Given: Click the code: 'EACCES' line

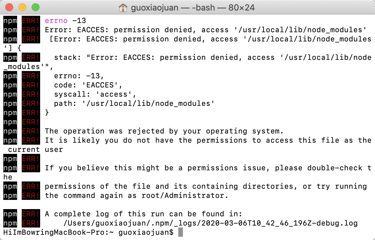Looking at the screenshot, I should click(88, 85).
